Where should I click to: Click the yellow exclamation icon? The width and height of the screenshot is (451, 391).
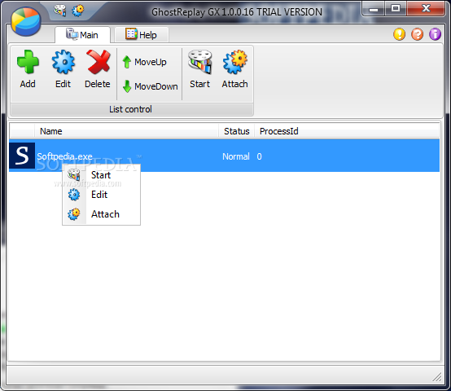[399, 34]
